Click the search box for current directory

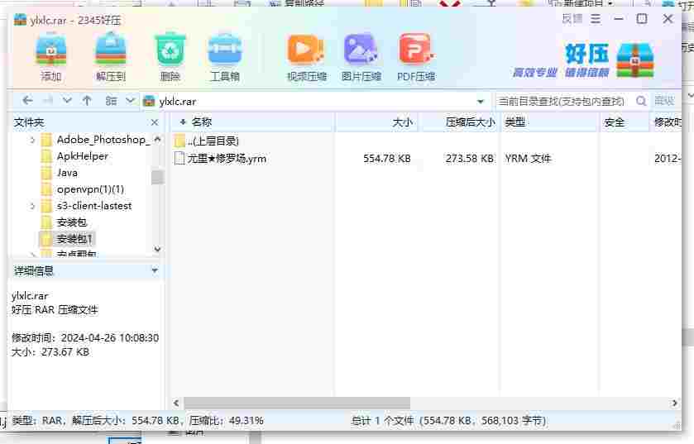562,101
